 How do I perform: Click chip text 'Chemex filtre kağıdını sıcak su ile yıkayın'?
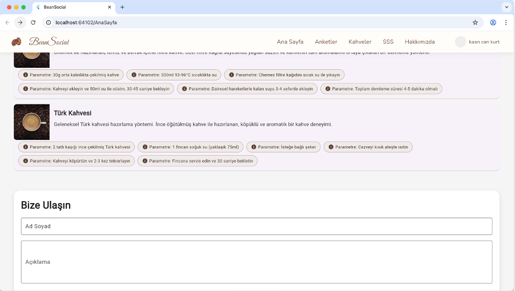pyautogui.click(x=299, y=75)
